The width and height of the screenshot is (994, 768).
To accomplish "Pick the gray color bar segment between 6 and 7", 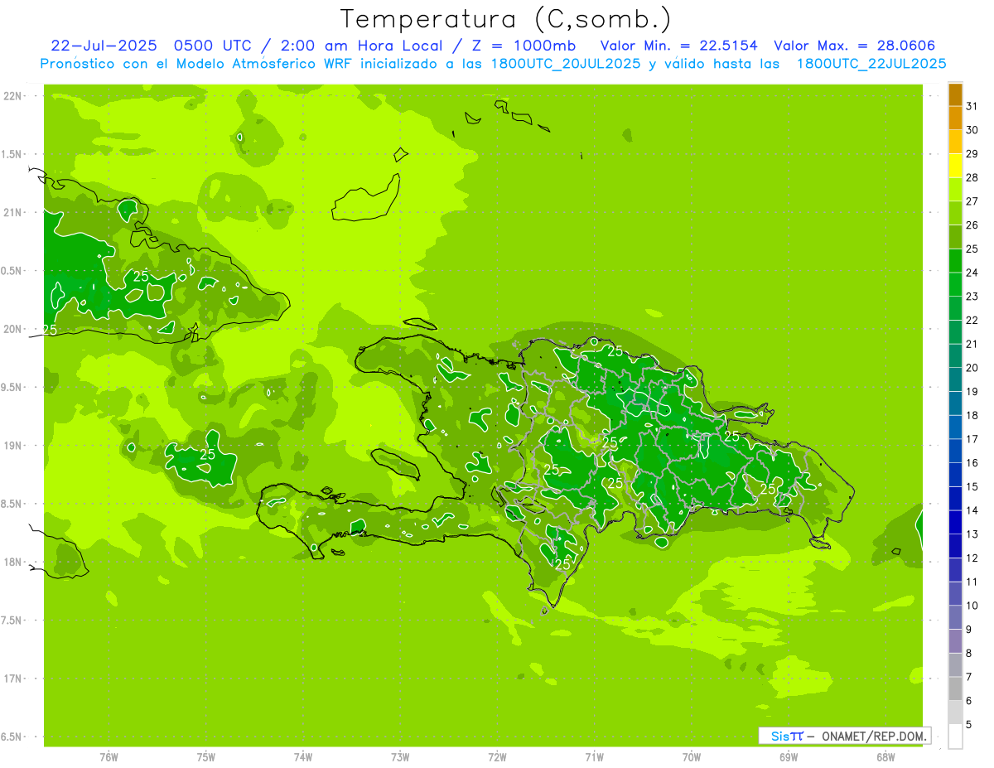I will click(955, 688).
